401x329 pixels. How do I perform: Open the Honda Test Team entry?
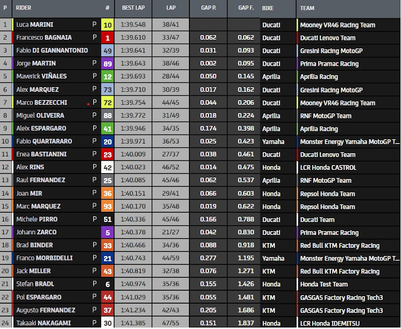point(323,284)
